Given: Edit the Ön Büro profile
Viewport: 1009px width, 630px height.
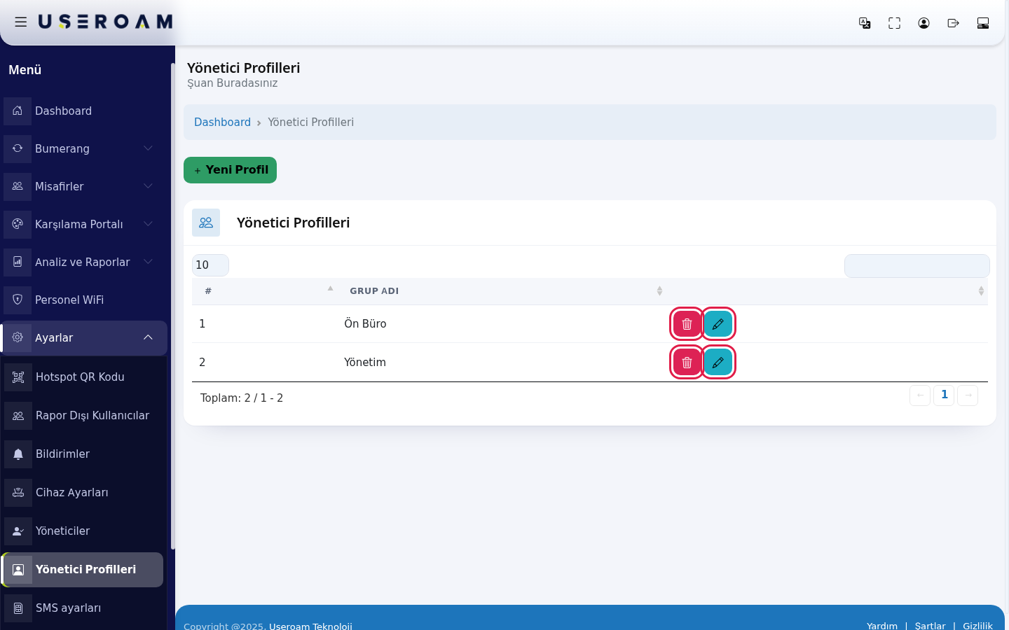Looking at the screenshot, I should [718, 324].
